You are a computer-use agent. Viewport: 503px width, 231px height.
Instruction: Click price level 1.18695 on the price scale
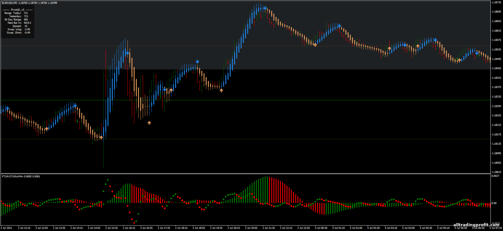click(497, 12)
